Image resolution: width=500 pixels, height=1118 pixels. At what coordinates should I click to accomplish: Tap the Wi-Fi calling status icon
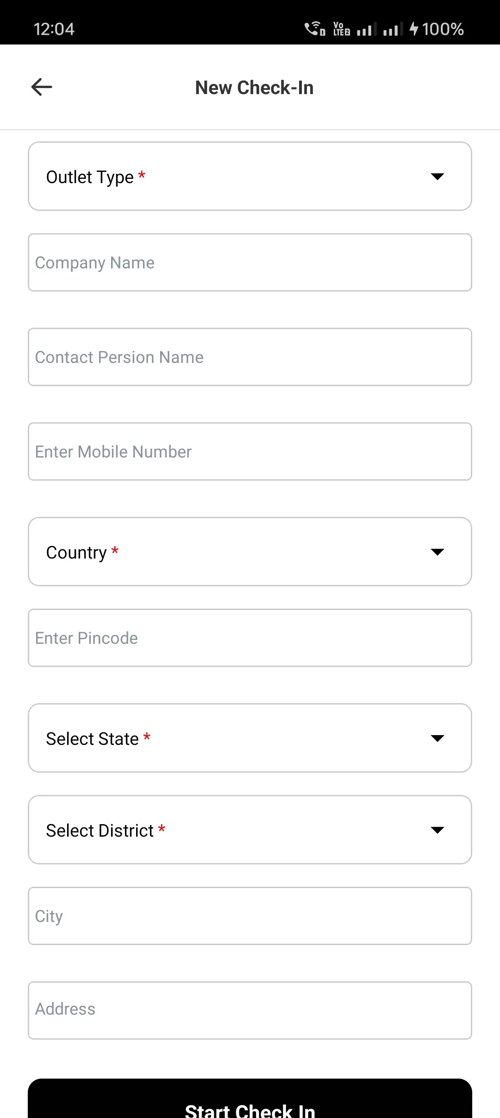(315, 29)
